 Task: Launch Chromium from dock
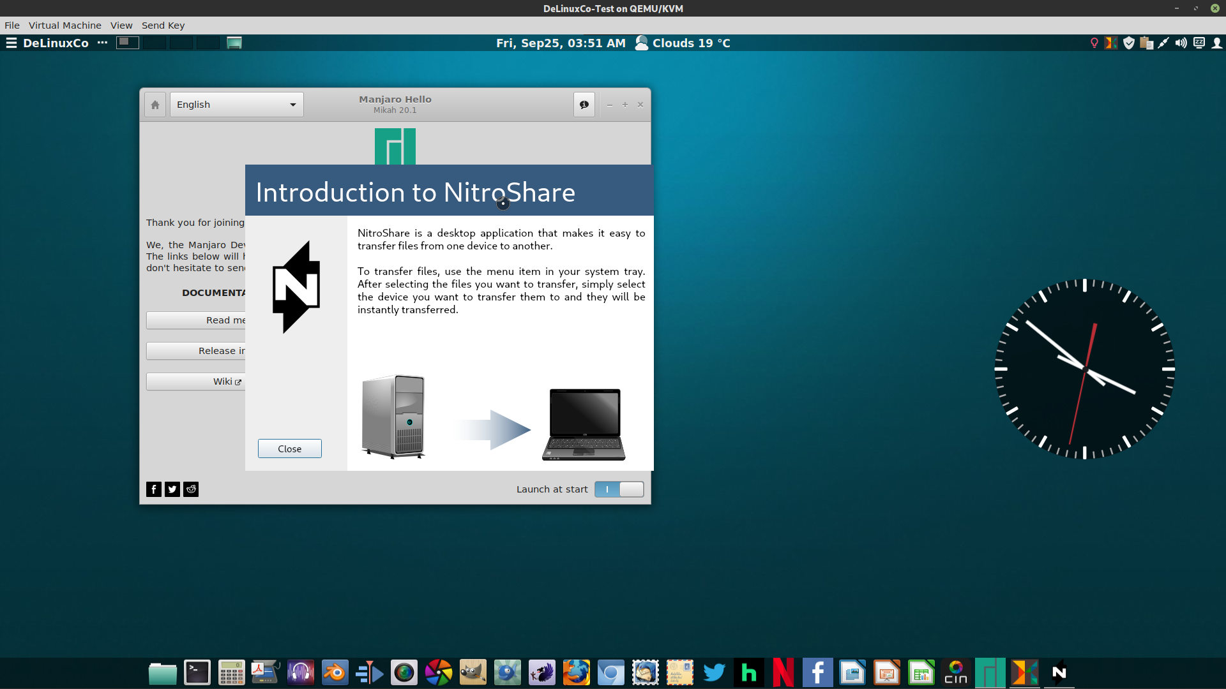(x=611, y=672)
